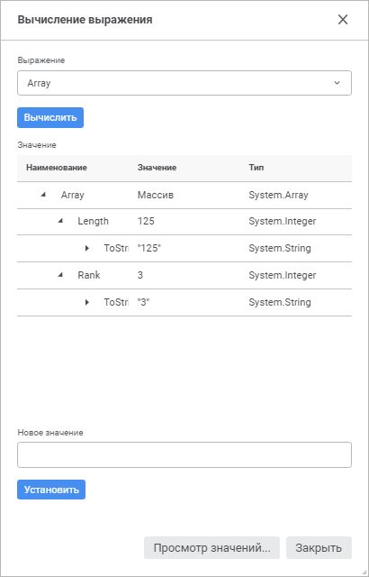Close dialog with the X icon
This screenshot has height=577, width=369.
[343, 20]
